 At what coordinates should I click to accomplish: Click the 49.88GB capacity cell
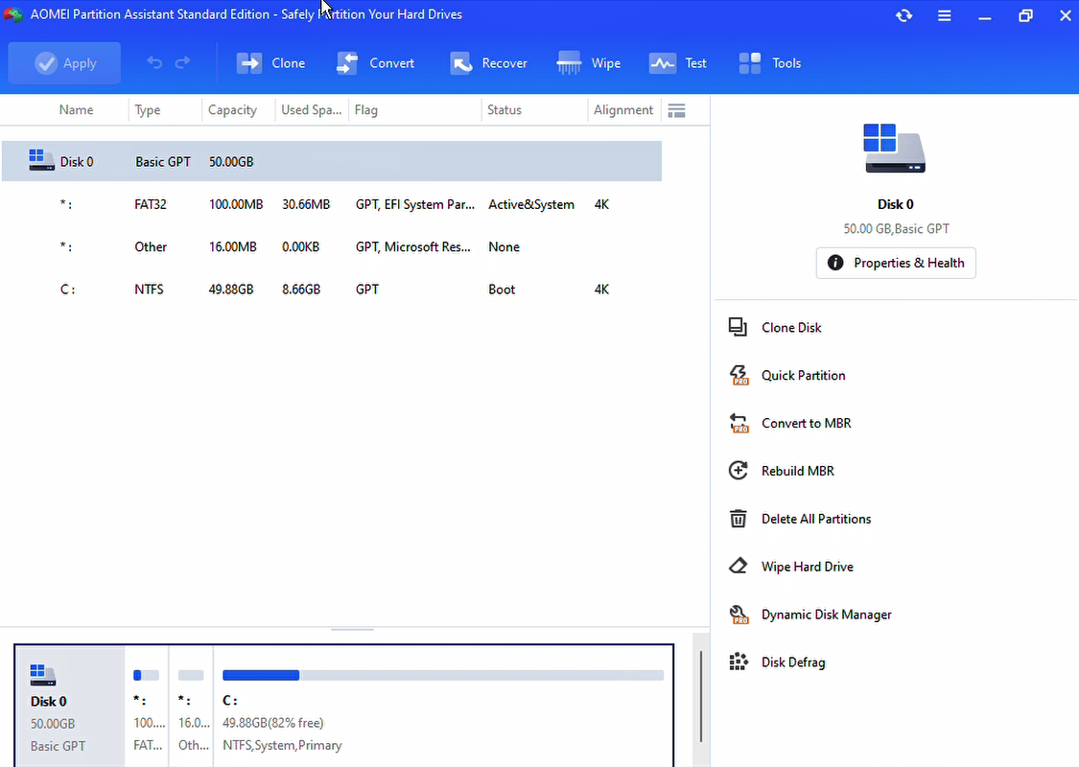coord(230,290)
